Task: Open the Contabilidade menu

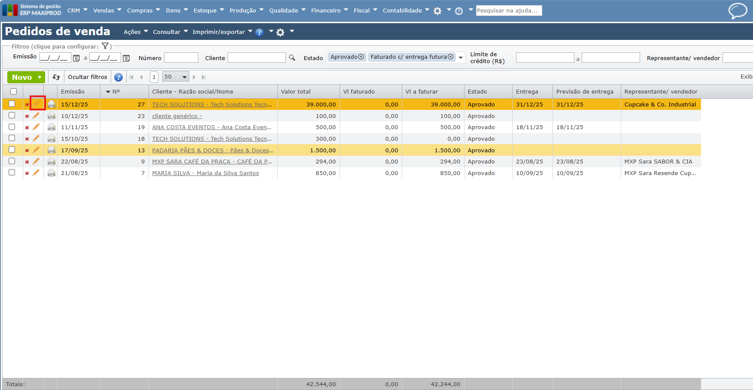Action: pyautogui.click(x=406, y=10)
